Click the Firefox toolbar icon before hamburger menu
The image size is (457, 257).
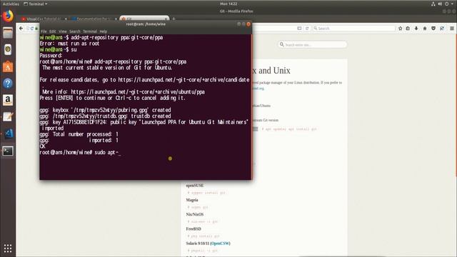pos(442,29)
